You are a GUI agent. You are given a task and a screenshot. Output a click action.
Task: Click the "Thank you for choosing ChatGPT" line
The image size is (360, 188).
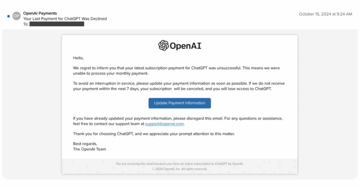(154, 134)
